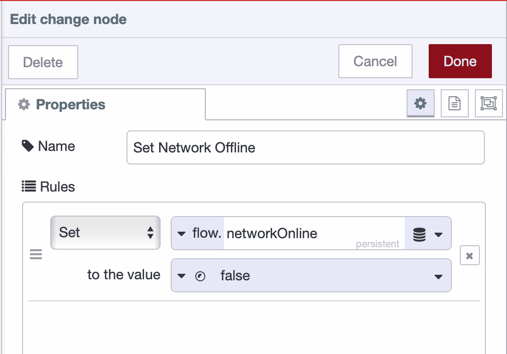Open the Description editor icon
The height and width of the screenshot is (354, 507).
pyautogui.click(x=454, y=103)
